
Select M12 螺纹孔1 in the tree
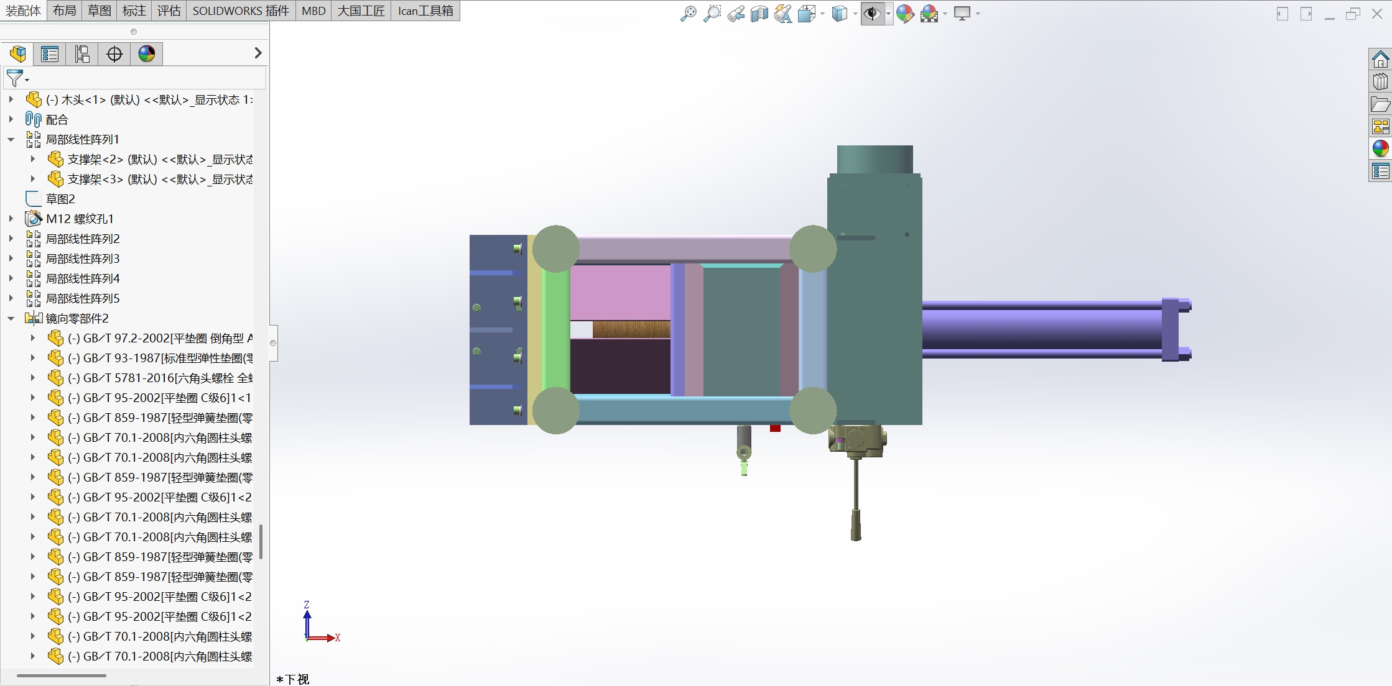pos(80,219)
